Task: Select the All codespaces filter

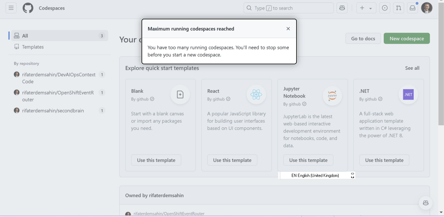Action: click(59, 36)
